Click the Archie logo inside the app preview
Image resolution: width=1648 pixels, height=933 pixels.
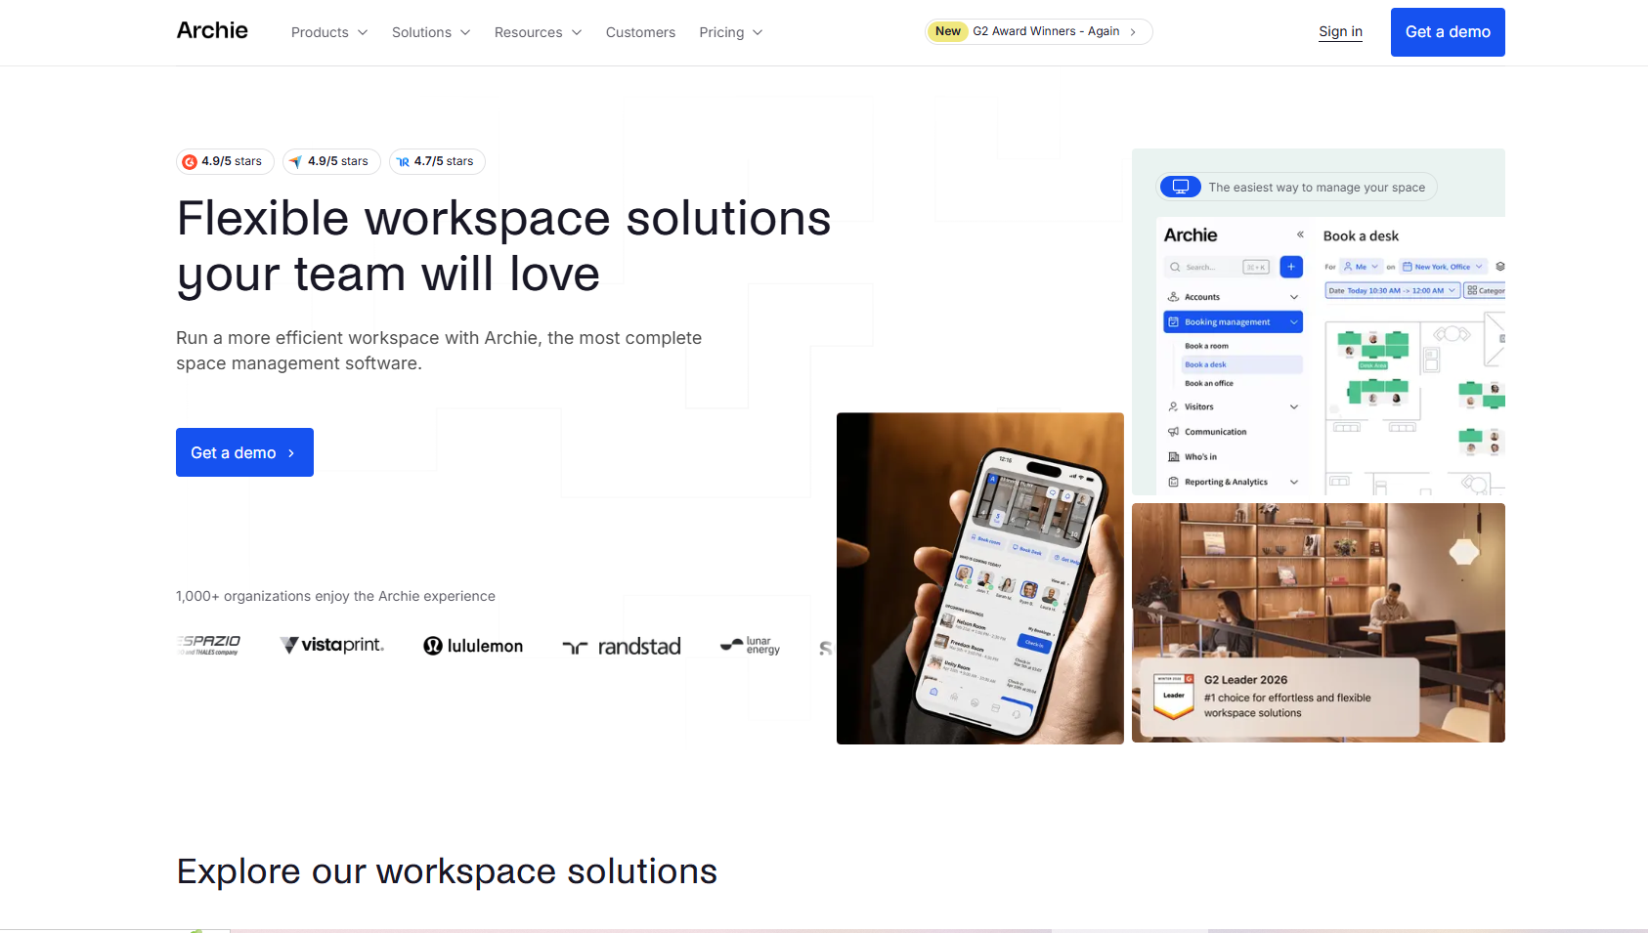click(x=1191, y=235)
